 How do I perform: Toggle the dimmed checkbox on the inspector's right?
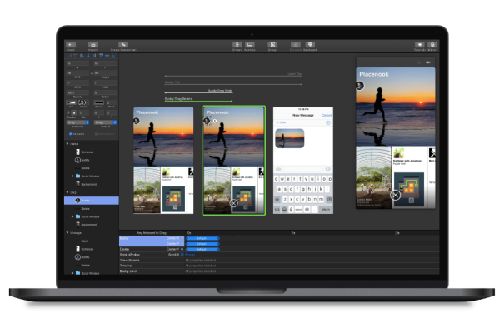[x=96, y=134]
